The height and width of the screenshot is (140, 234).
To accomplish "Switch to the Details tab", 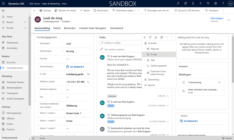I will click(x=57, y=28).
